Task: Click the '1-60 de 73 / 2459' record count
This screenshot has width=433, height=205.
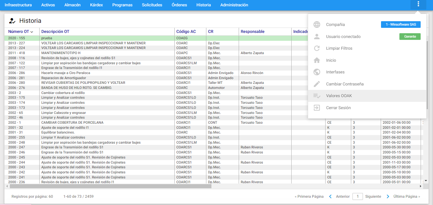Action: click(78, 196)
